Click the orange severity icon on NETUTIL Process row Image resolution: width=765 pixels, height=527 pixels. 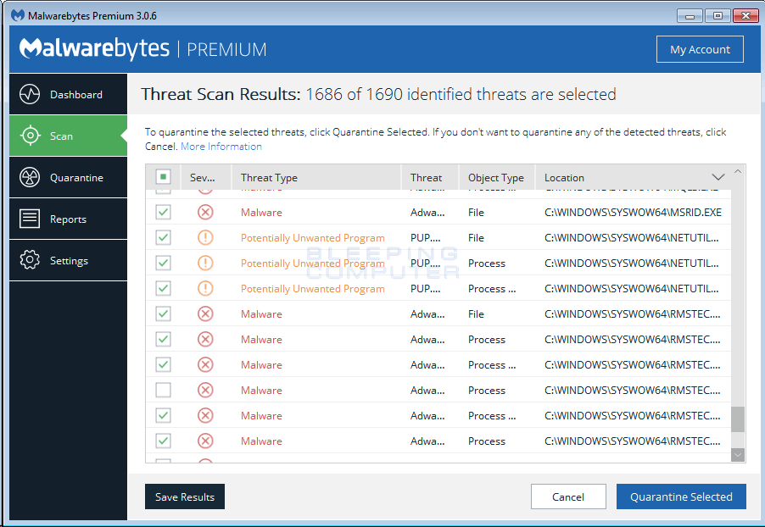(205, 263)
